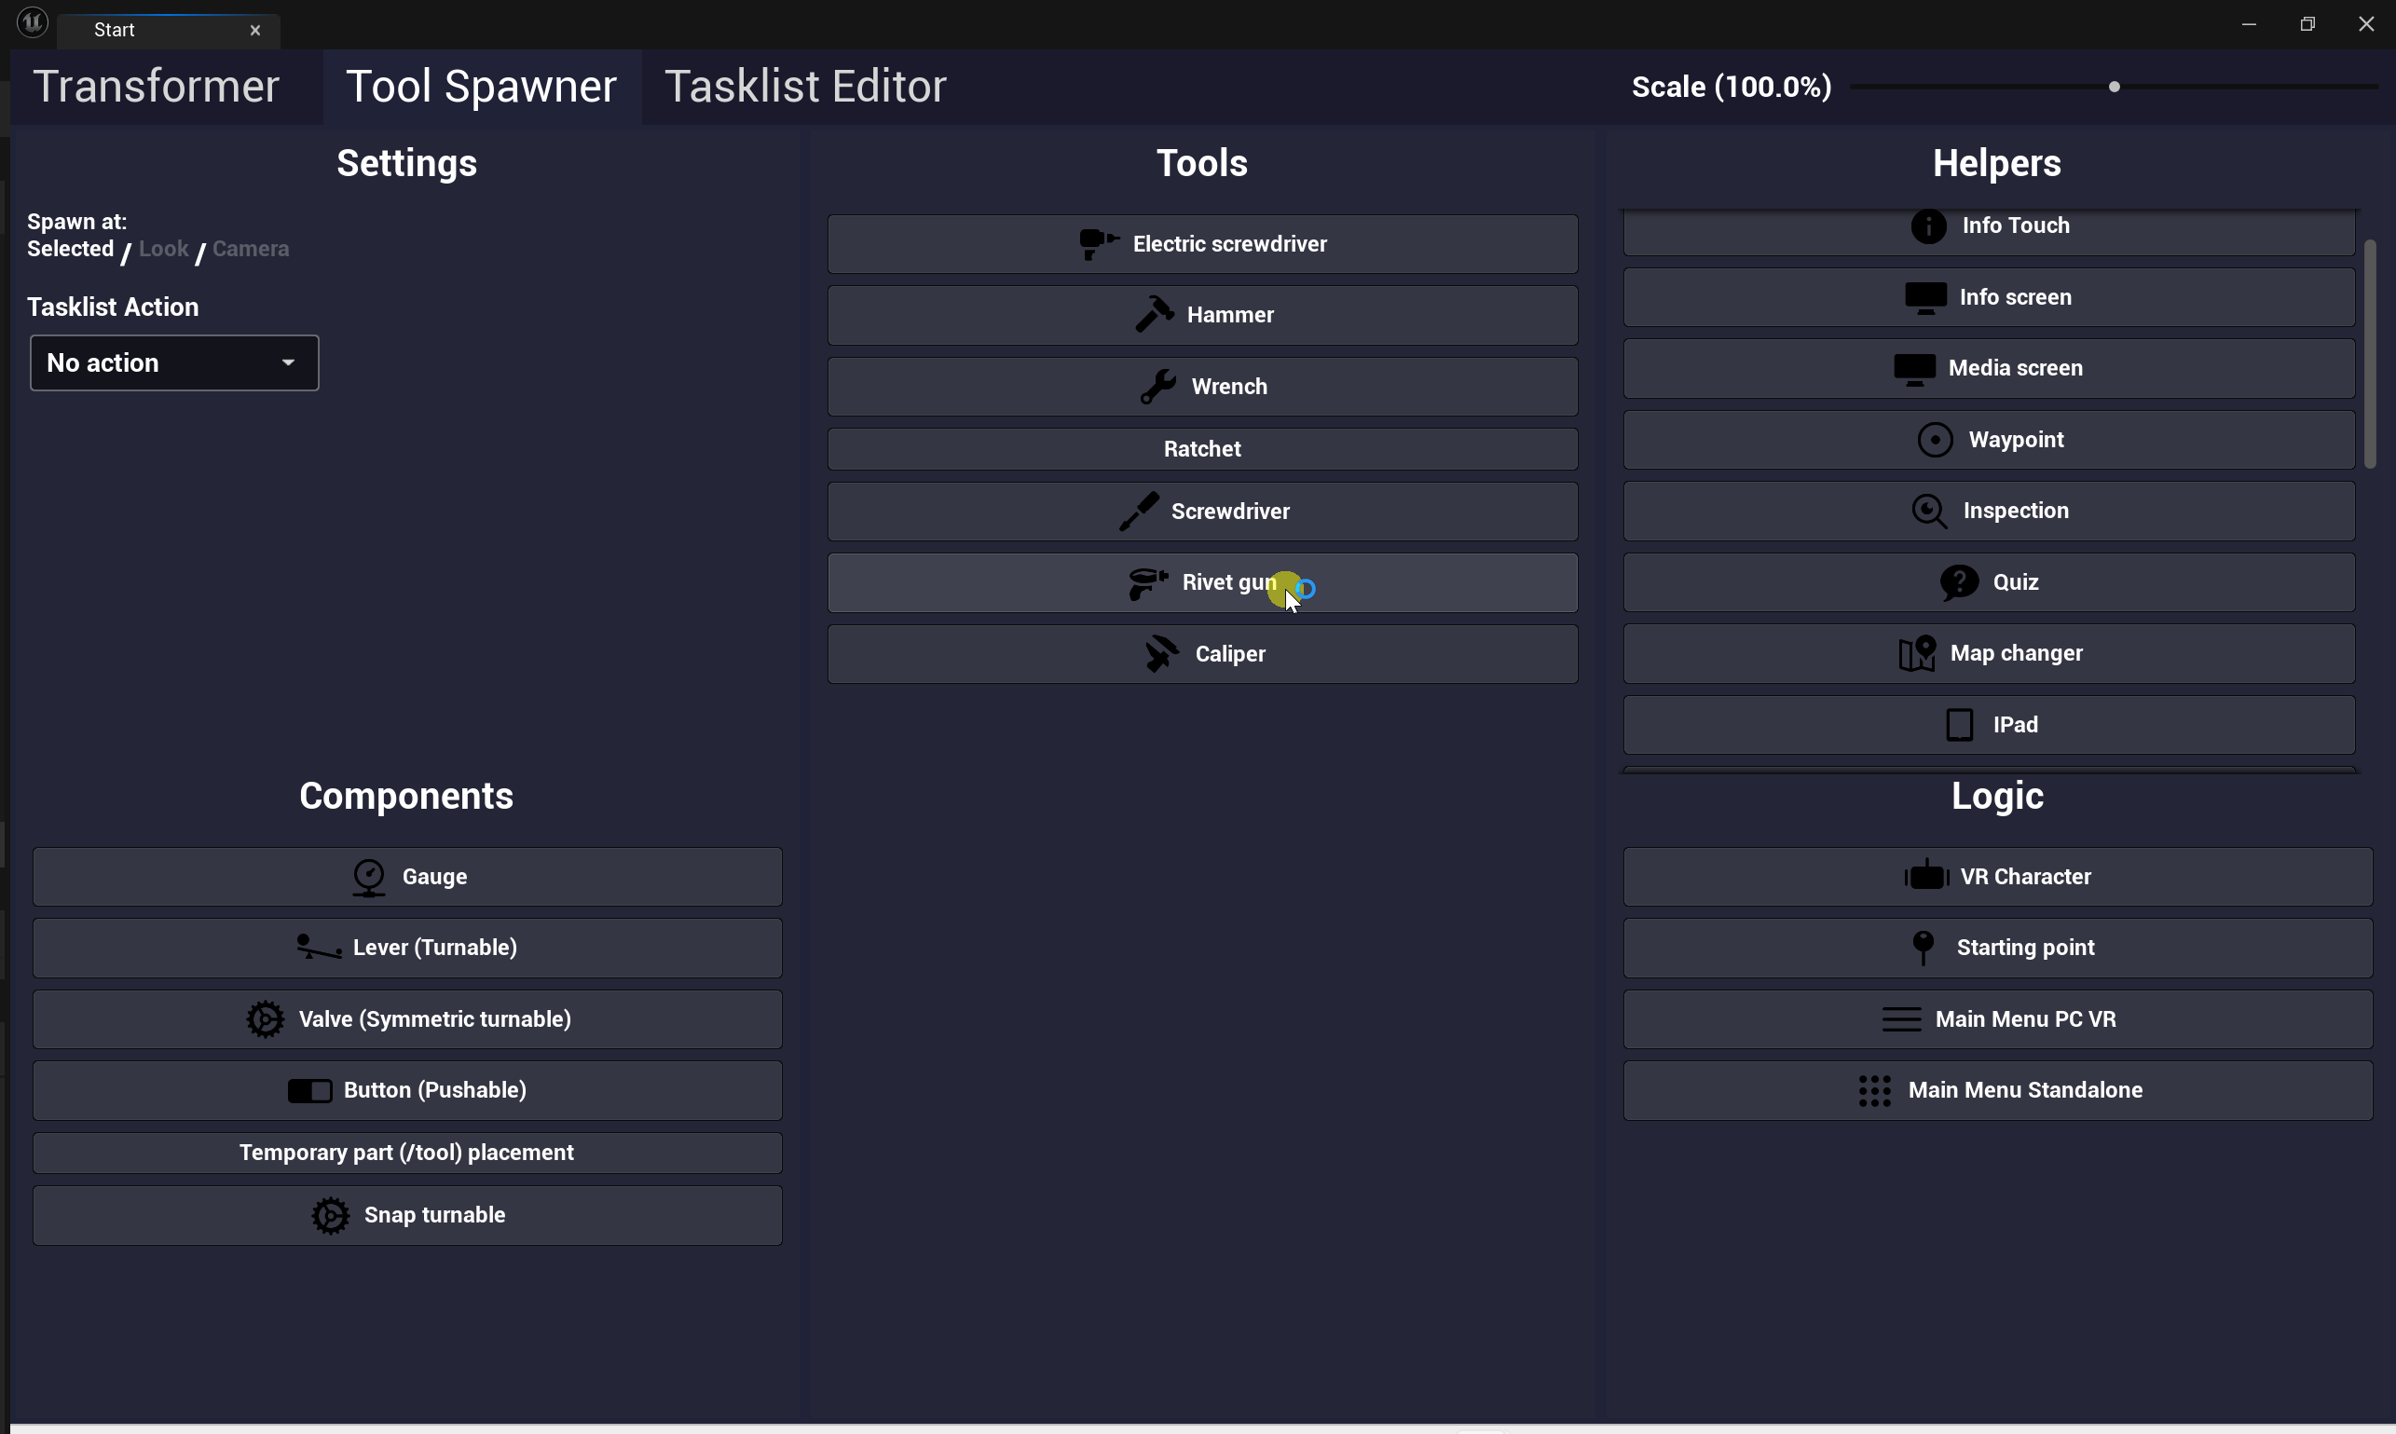
Task: Click the Gauge component icon
Action: 368,878
